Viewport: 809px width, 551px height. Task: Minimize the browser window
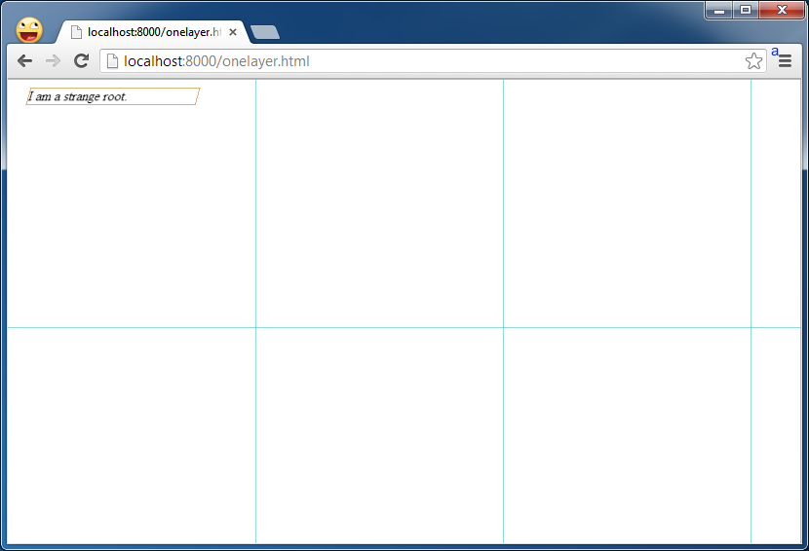pos(719,10)
